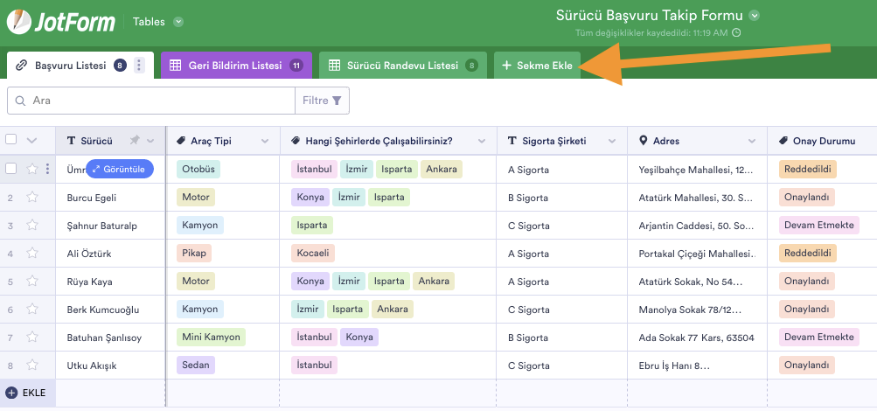877x411 pixels.
Task: Check the first row's checkbox
Action: [x=11, y=169]
